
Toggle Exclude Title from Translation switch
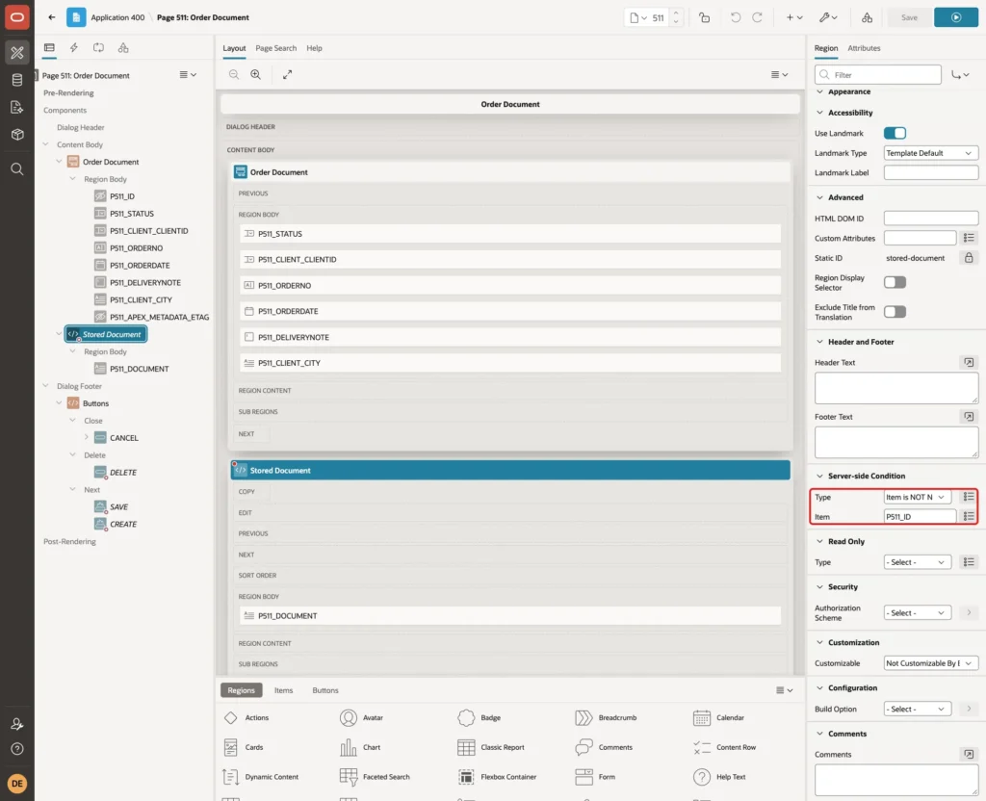(895, 312)
